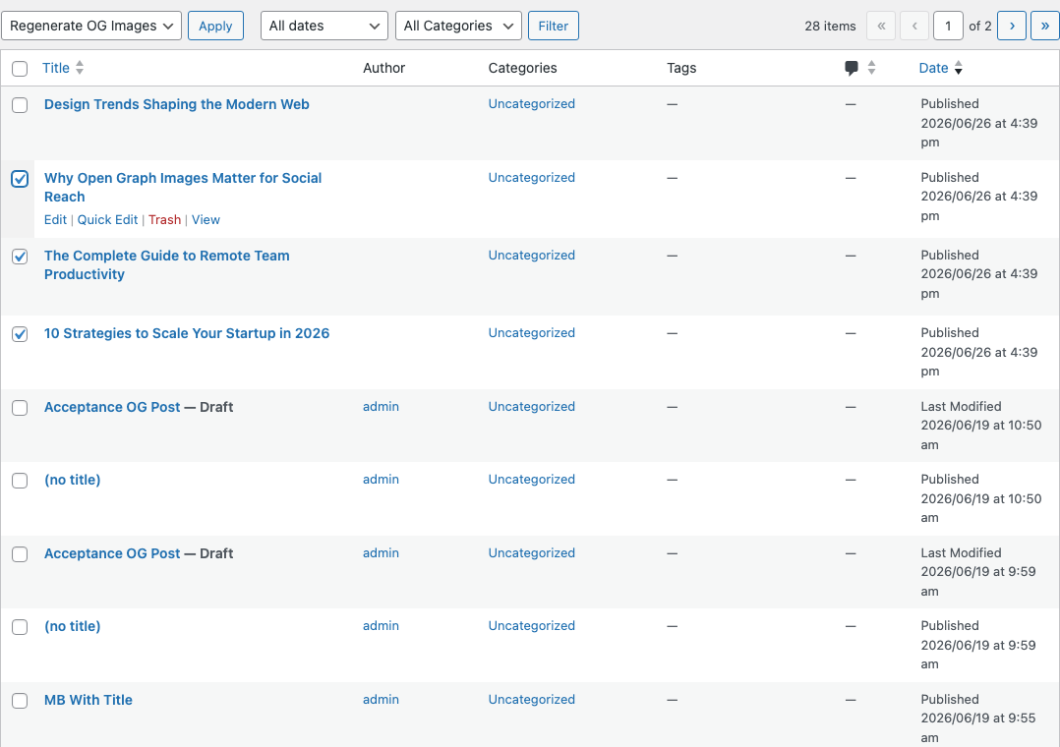Click the Author column header
Viewport: 1060px width, 747px height.
click(383, 68)
